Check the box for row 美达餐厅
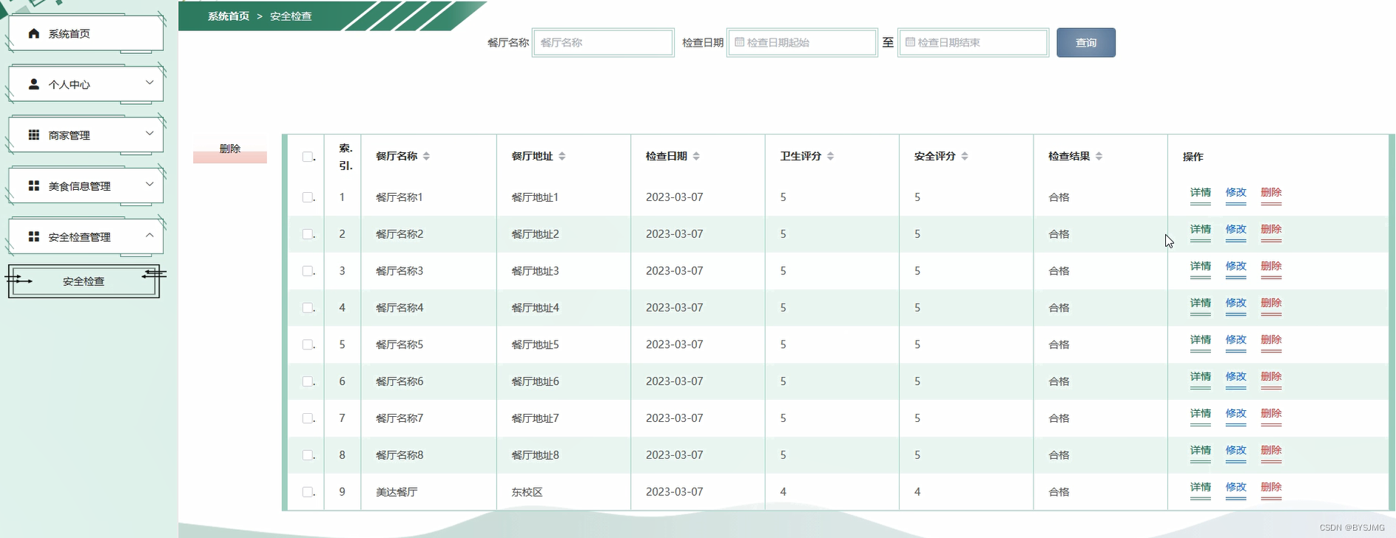Screen dimensions: 1396x538 pos(307,492)
